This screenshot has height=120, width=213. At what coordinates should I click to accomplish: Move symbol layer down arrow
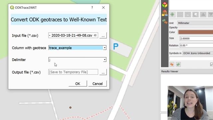tap(210, 14)
